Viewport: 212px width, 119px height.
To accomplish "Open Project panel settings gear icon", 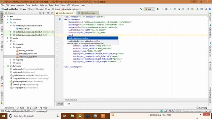I will click(x=48, y=13).
